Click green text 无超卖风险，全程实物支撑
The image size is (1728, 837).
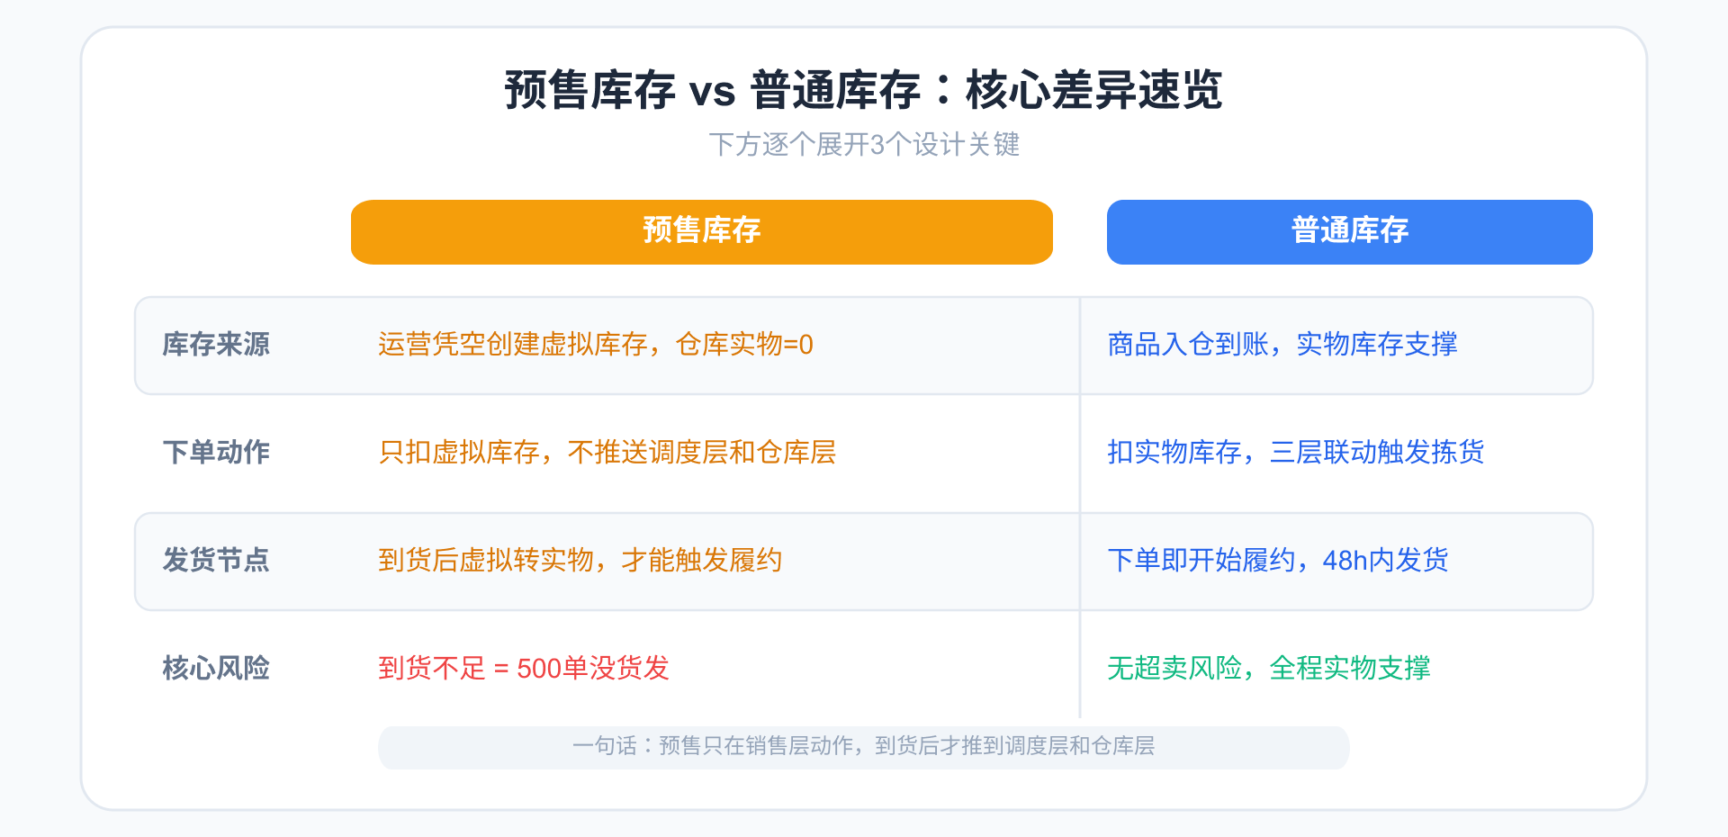1268,668
